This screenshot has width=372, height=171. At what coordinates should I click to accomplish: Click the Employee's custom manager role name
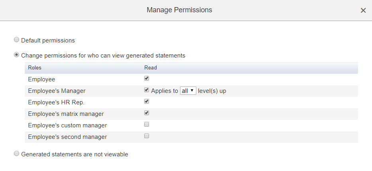click(x=67, y=125)
